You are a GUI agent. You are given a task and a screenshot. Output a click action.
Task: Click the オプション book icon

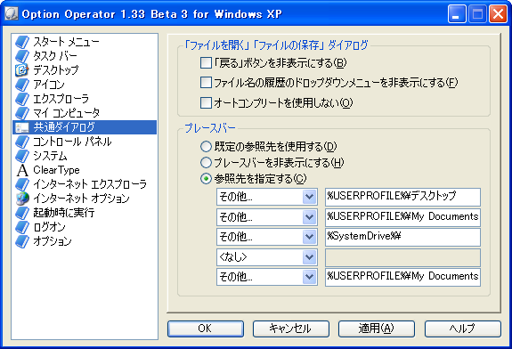click(x=22, y=241)
